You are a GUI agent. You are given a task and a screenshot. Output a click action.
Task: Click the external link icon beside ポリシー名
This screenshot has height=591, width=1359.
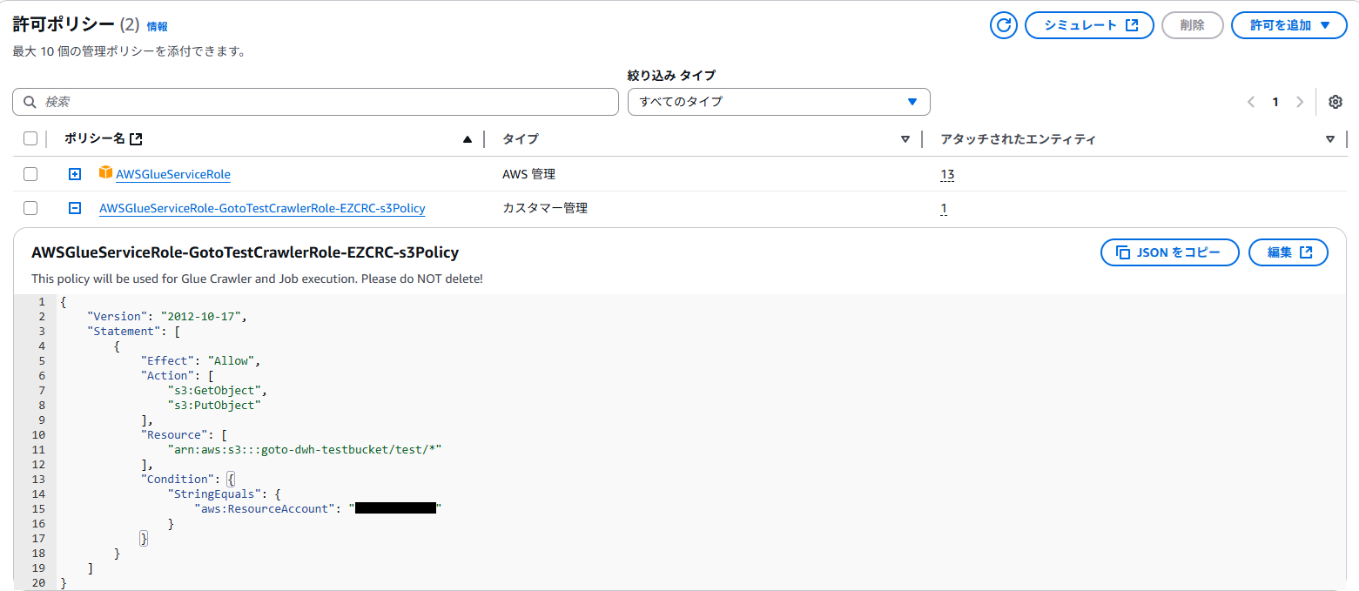(x=136, y=139)
